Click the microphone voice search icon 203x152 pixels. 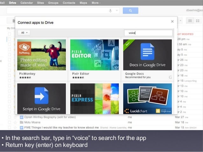click(110, 10)
